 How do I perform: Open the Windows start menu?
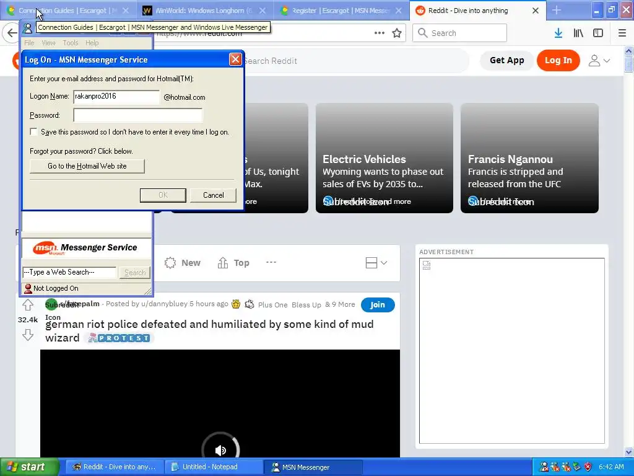coord(29,467)
